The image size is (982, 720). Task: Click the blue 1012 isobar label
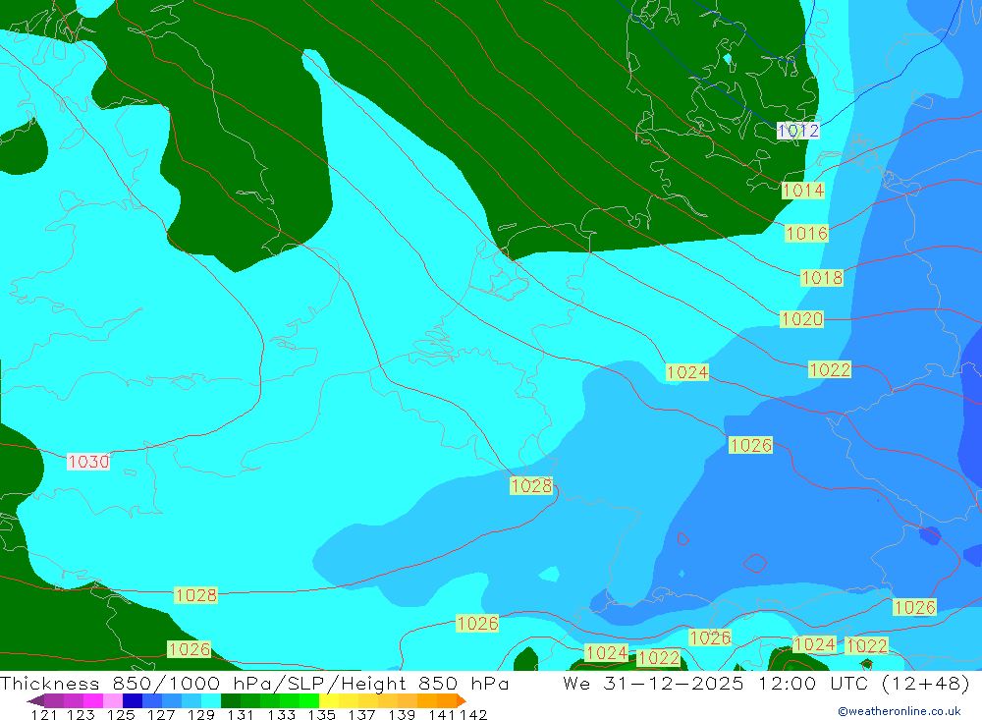coord(797,131)
